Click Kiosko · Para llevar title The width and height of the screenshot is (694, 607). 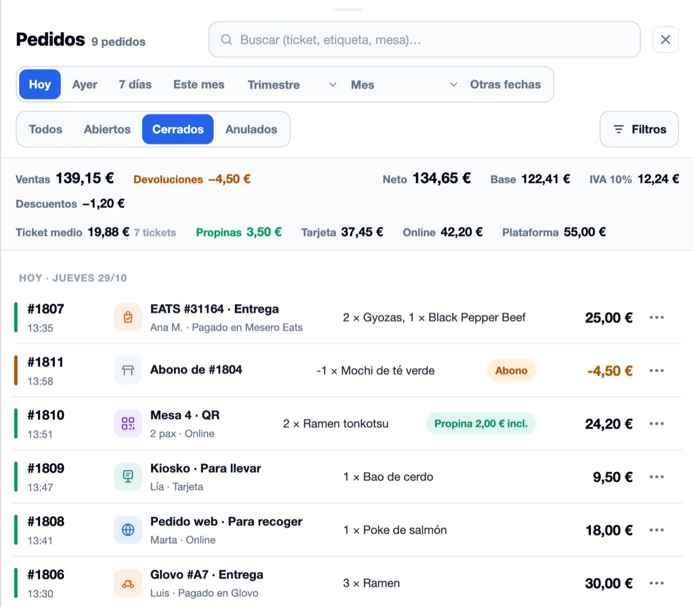tap(205, 468)
